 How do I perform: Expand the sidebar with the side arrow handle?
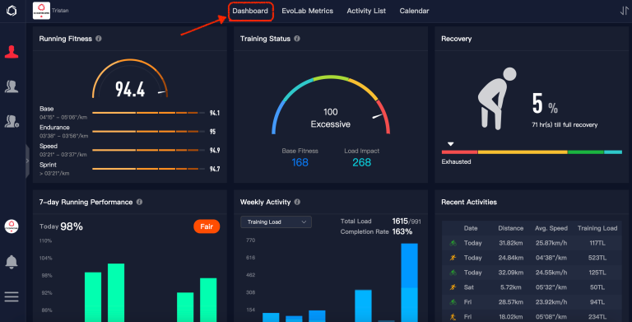[27, 161]
